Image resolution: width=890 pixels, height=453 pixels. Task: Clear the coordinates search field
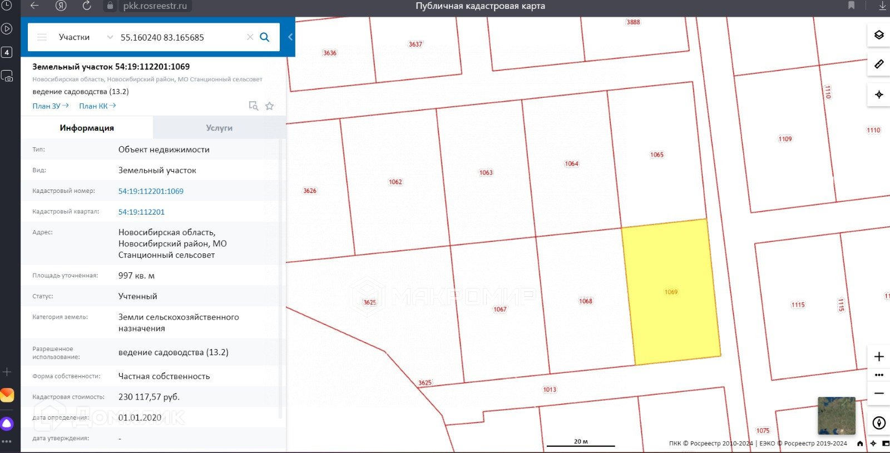click(250, 37)
